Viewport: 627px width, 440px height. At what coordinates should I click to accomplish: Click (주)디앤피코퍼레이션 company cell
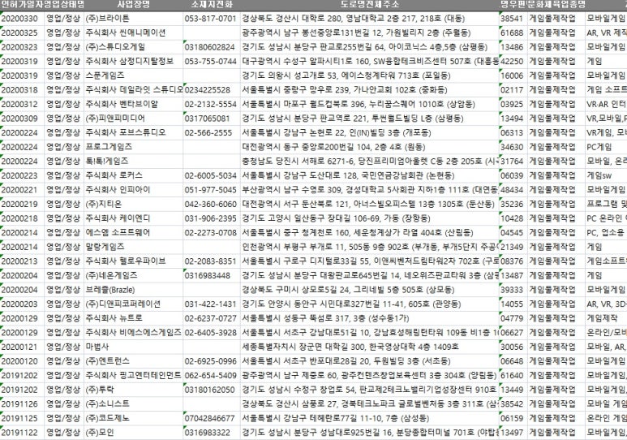pos(134,304)
